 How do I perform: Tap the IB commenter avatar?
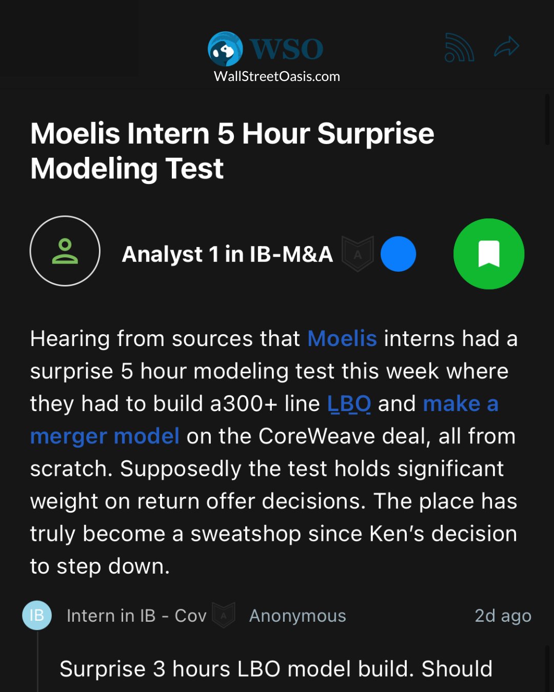click(x=37, y=615)
